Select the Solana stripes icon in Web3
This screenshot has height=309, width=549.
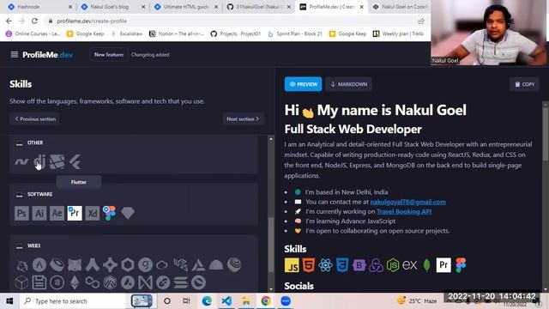point(181,282)
